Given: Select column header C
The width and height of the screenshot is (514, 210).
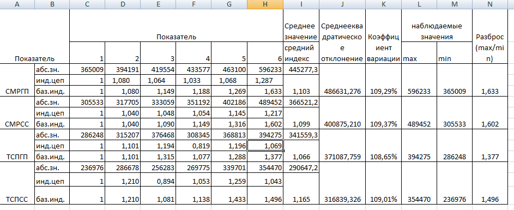Looking at the screenshot, I should click(87, 4).
